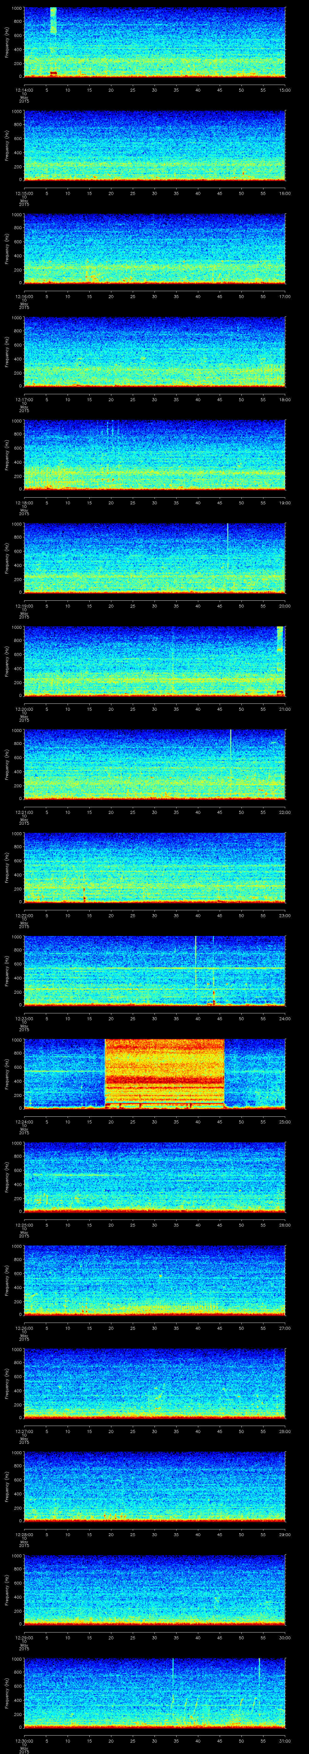Click the 31:00 end time label
309x1754 pixels.
(285, 1740)
